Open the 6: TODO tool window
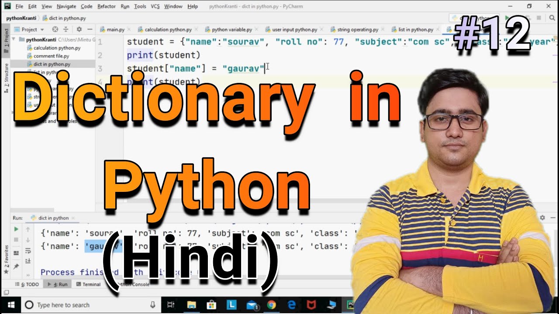This screenshot has width=559, height=314. coord(27,284)
